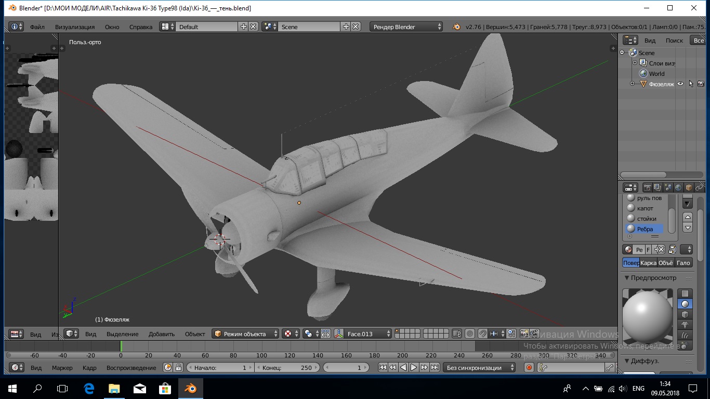710x399 pixels.
Task: Toggle visibility eye for Фюзеляж object
Action: click(x=680, y=84)
